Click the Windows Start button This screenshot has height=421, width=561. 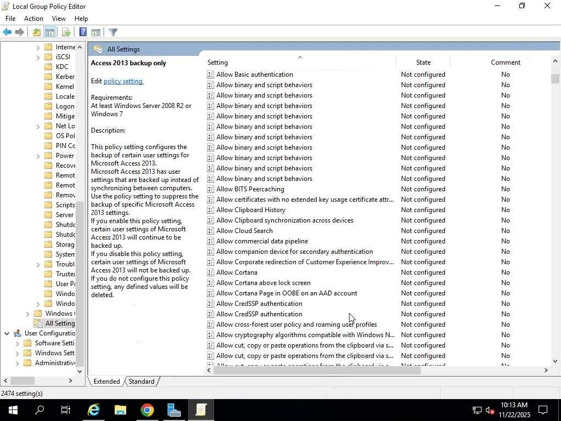pyautogui.click(x=13, y=410)
